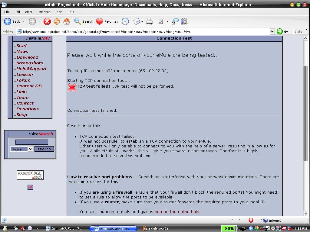The image size is (310, 232).
Task: Open the Edit menu
Action: click(x=17, y=12)
